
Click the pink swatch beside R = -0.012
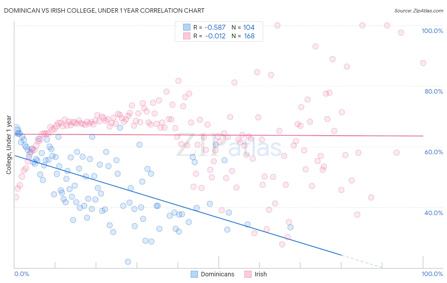(x=187, y=36)
